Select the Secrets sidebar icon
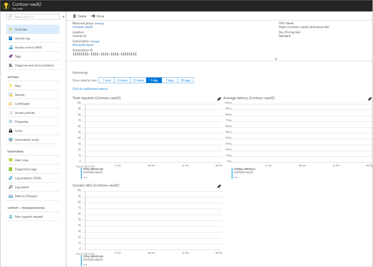The image size is (373, 267). [x=11, y=95]
